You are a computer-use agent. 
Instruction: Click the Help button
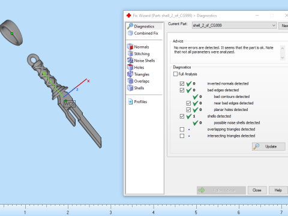(x=278, y=190)
